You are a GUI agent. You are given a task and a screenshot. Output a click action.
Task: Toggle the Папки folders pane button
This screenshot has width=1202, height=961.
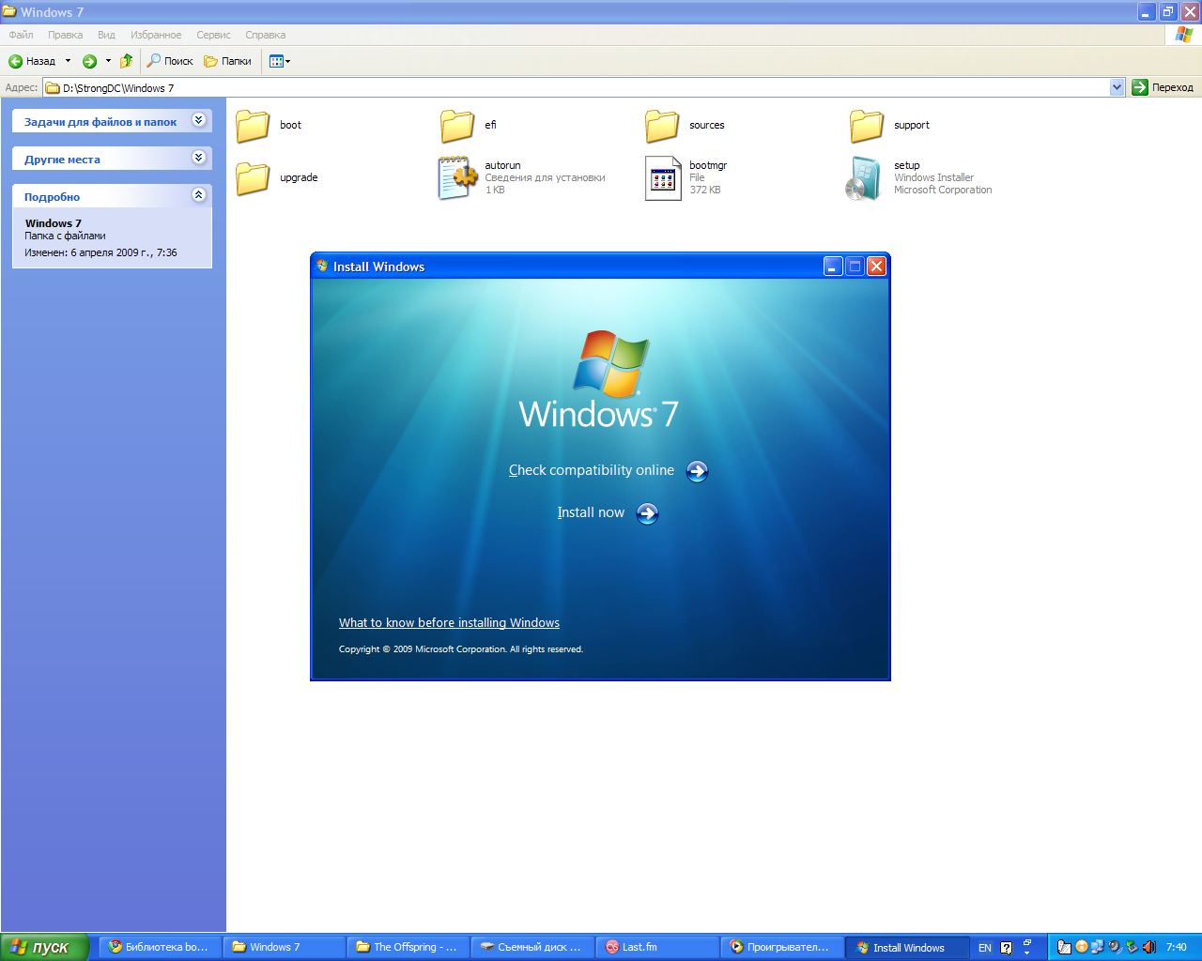(228, 61)
